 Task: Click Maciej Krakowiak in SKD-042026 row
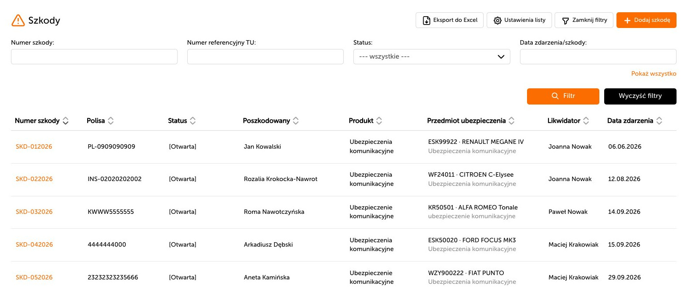pyautogui.click(x=573, y=244)
